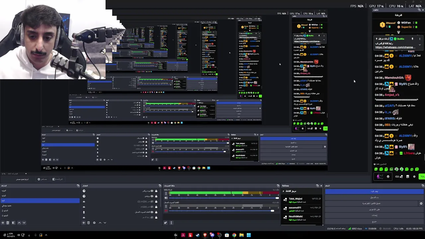Click the إعدادات settings button in controls
Screen dimensions: 425x239
(x=374, y=215)
